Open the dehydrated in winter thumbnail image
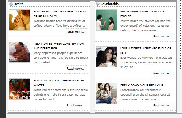 tap(20, 89)
